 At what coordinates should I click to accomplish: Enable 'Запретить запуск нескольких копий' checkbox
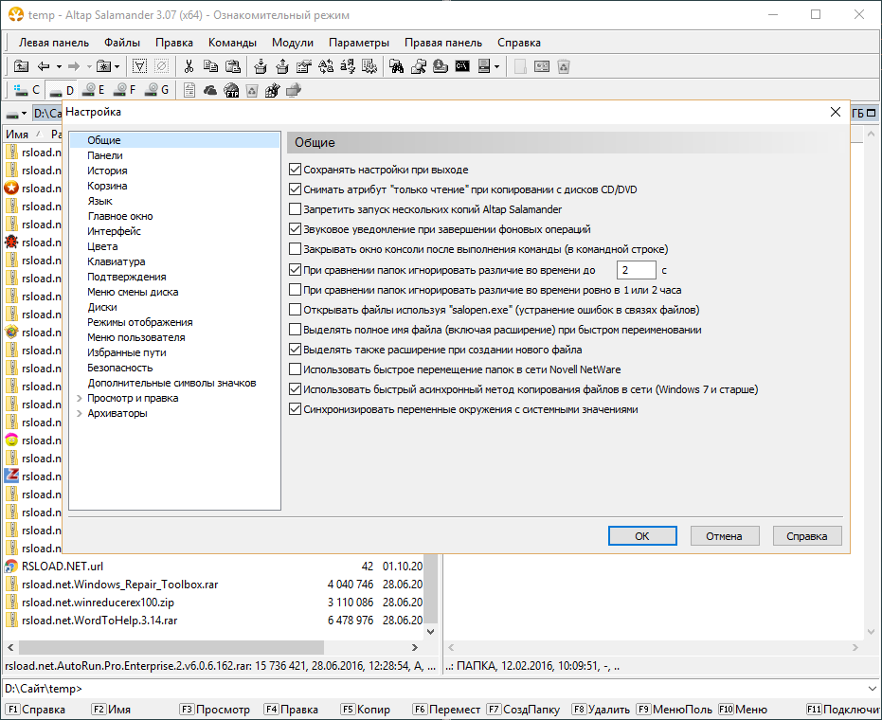tap(295, 209)
